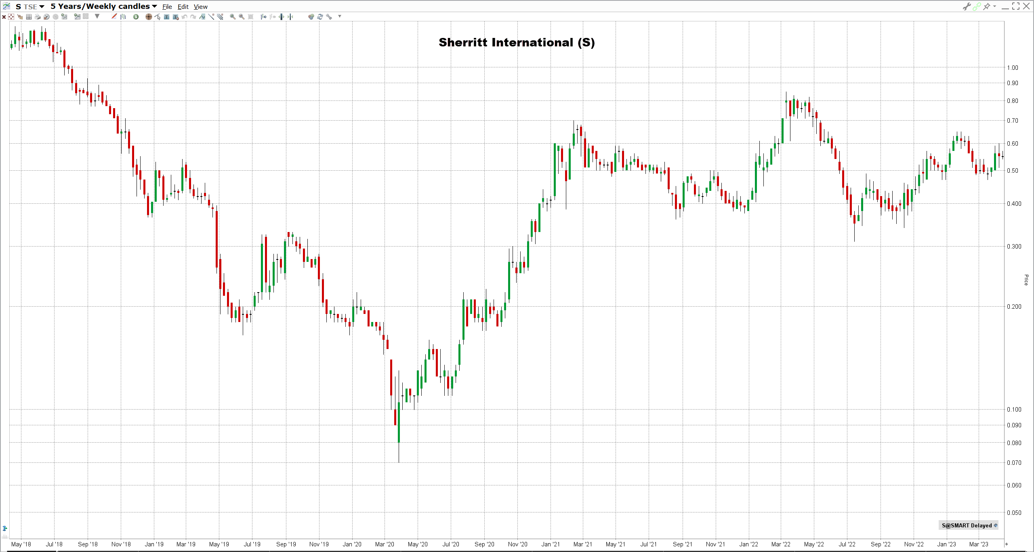The image size is (1034, 552).
Task: Toggle the brown crosshair cursor tool
Action: coord(149,17)
